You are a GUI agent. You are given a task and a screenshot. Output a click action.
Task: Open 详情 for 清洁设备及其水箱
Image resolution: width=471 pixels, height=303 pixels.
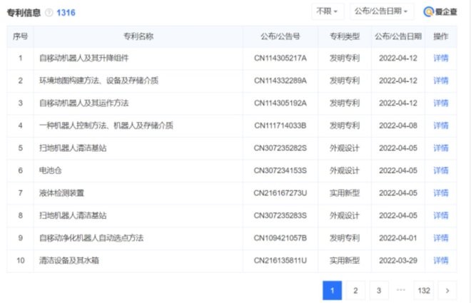[x=441, y=260]
